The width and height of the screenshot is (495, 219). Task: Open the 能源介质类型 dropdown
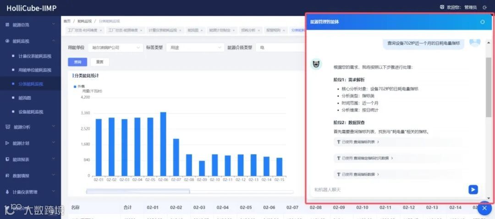pyautogui.click(x=280, y=48)
